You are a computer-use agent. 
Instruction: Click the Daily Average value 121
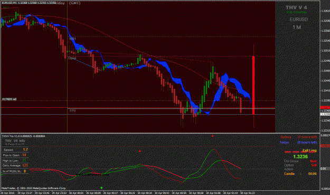click(25, 165)
